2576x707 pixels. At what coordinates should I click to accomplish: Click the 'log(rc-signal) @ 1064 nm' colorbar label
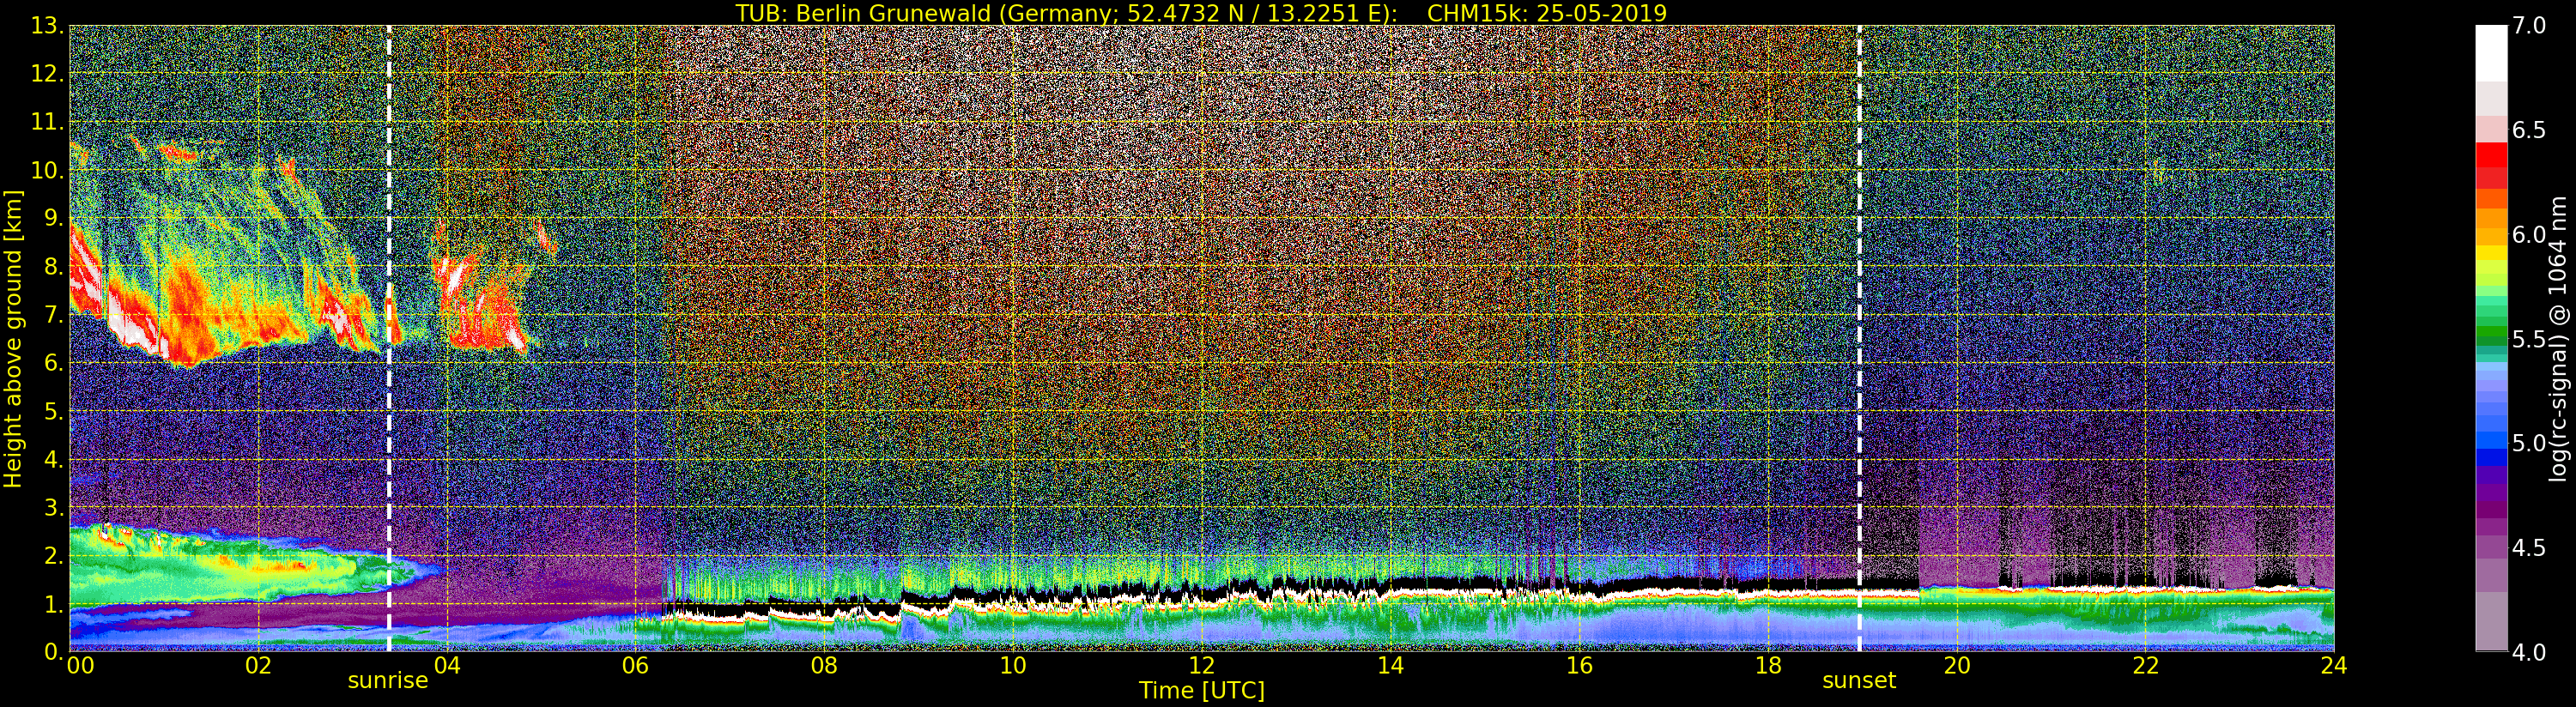2556,338
